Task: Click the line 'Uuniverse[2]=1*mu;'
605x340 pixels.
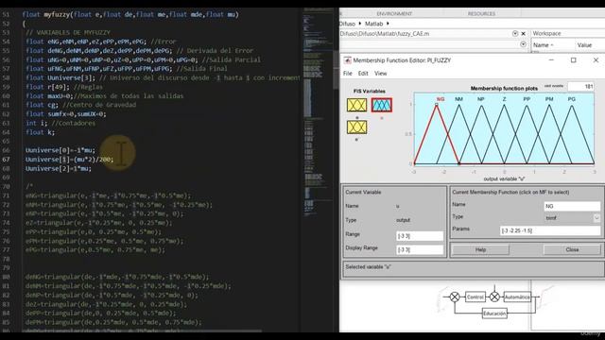Action: 59,168
